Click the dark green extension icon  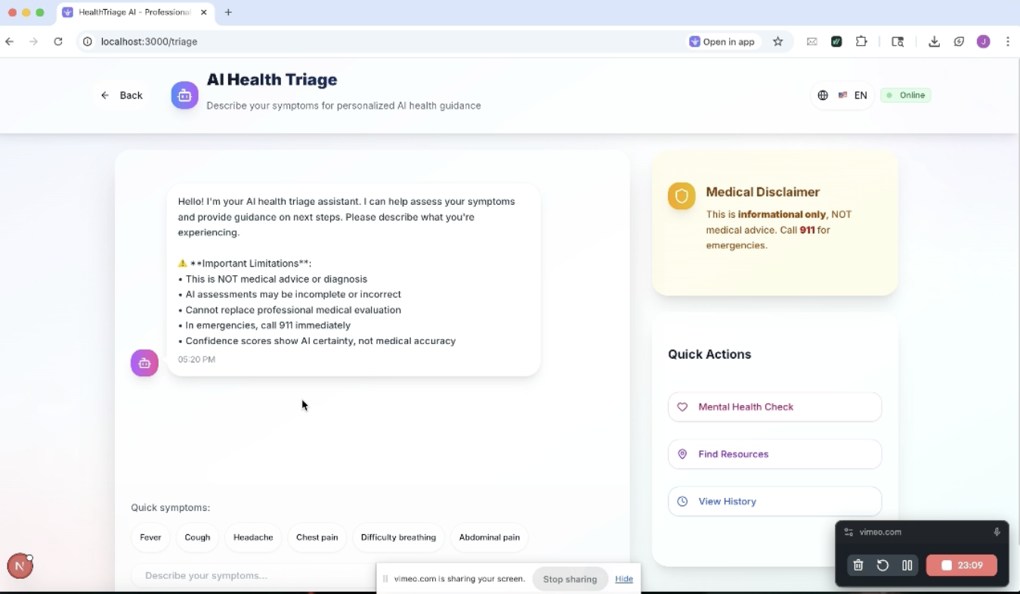coord(836,42)
